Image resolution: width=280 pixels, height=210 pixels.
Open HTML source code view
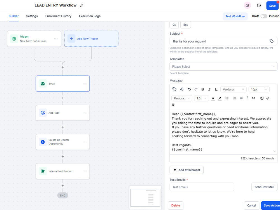(x=268, y=98)
